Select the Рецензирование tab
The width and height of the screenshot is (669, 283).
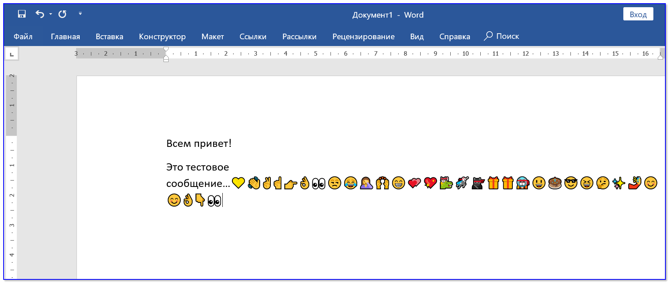pos(363,36)
